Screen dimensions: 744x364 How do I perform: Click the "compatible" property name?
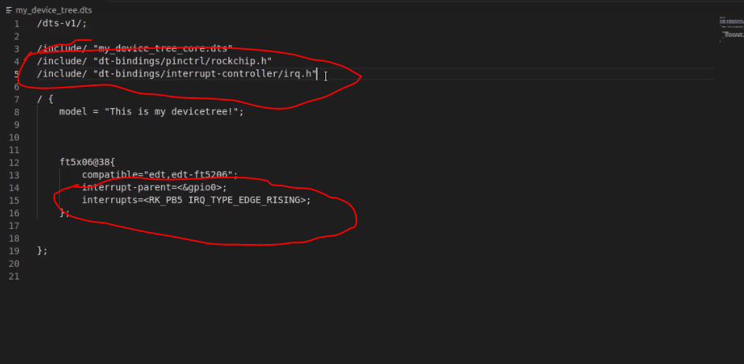110,175
